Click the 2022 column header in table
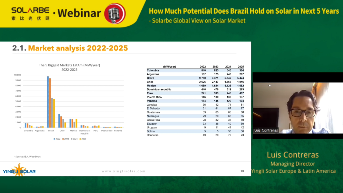The image size is (343, 193). click(203, 67)
